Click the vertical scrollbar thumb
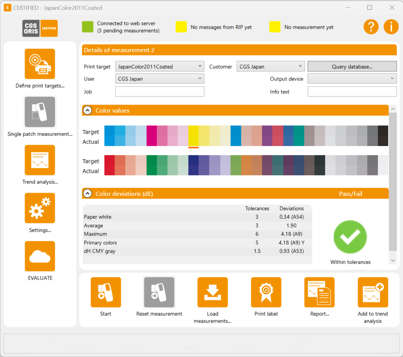403x357 pixels. pos(393,182)
